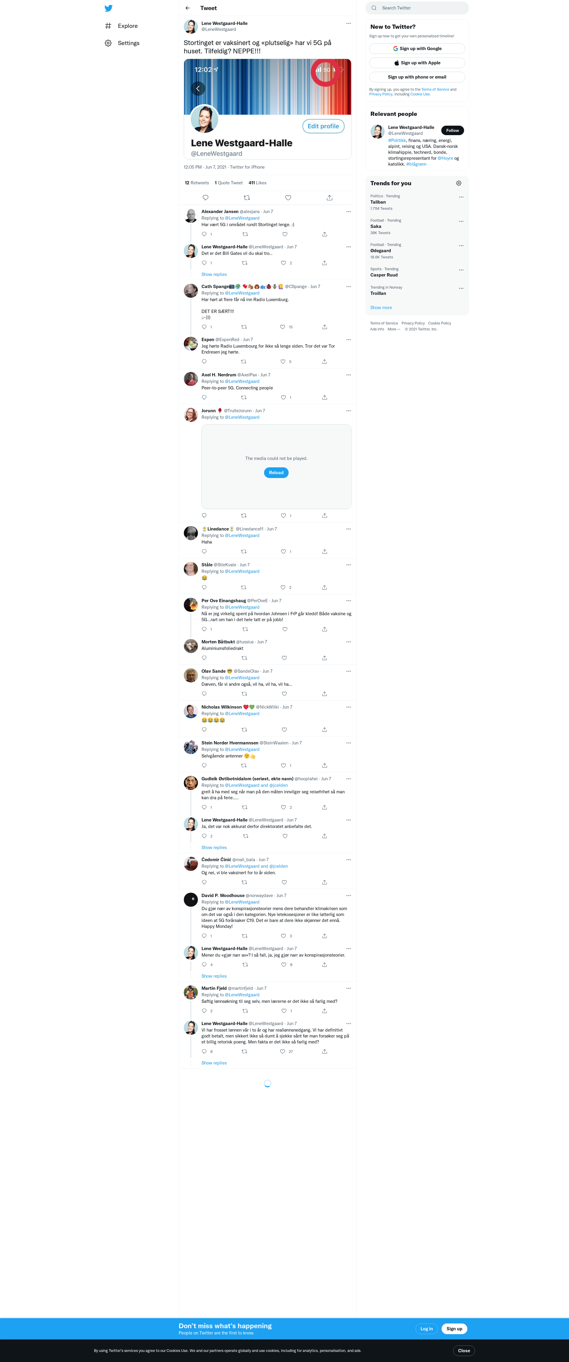
Task: Expand Show replies under the Bill Gates reply
Action: [214, 274]
